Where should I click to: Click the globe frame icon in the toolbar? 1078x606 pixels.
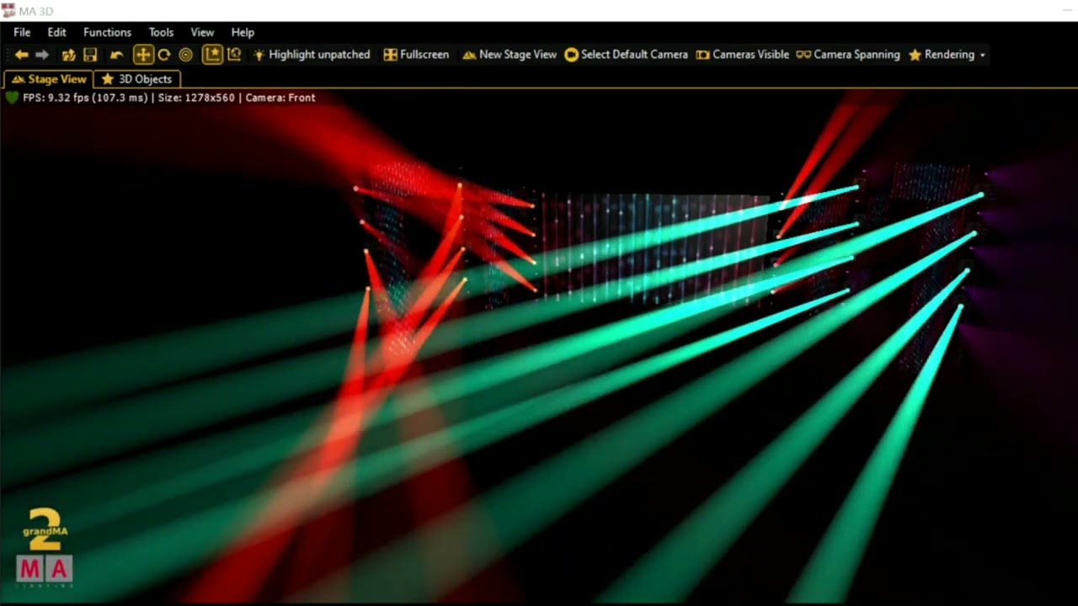click(x=234, y=55)
